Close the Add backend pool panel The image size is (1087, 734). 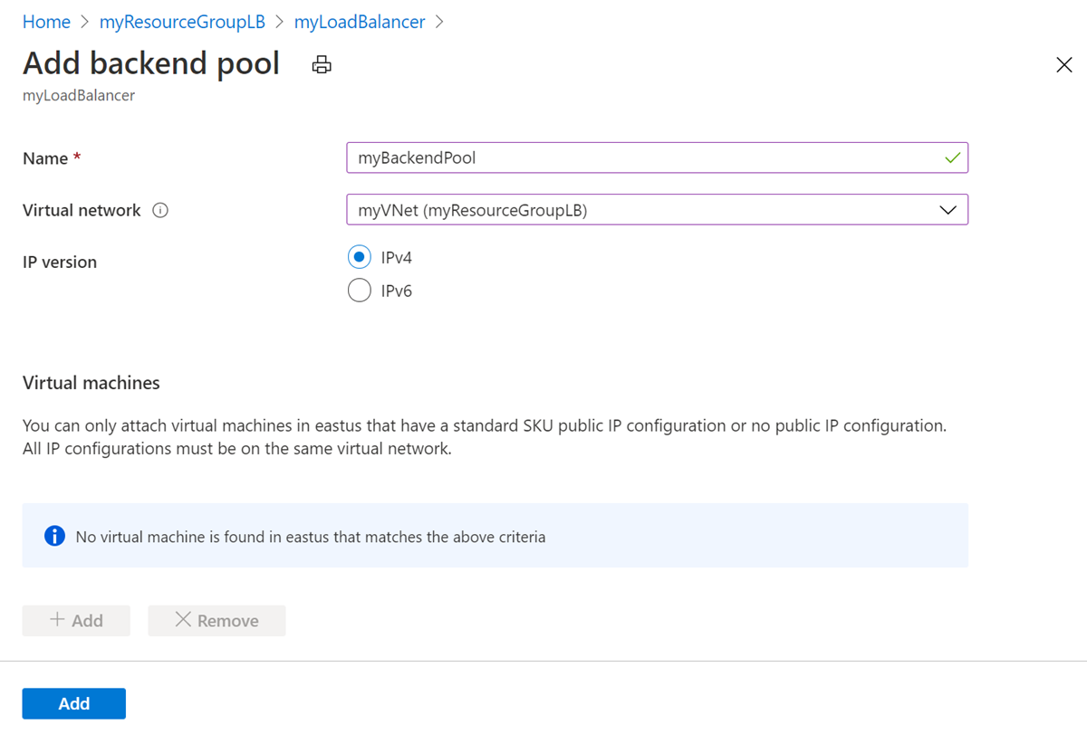point(1064,64)
